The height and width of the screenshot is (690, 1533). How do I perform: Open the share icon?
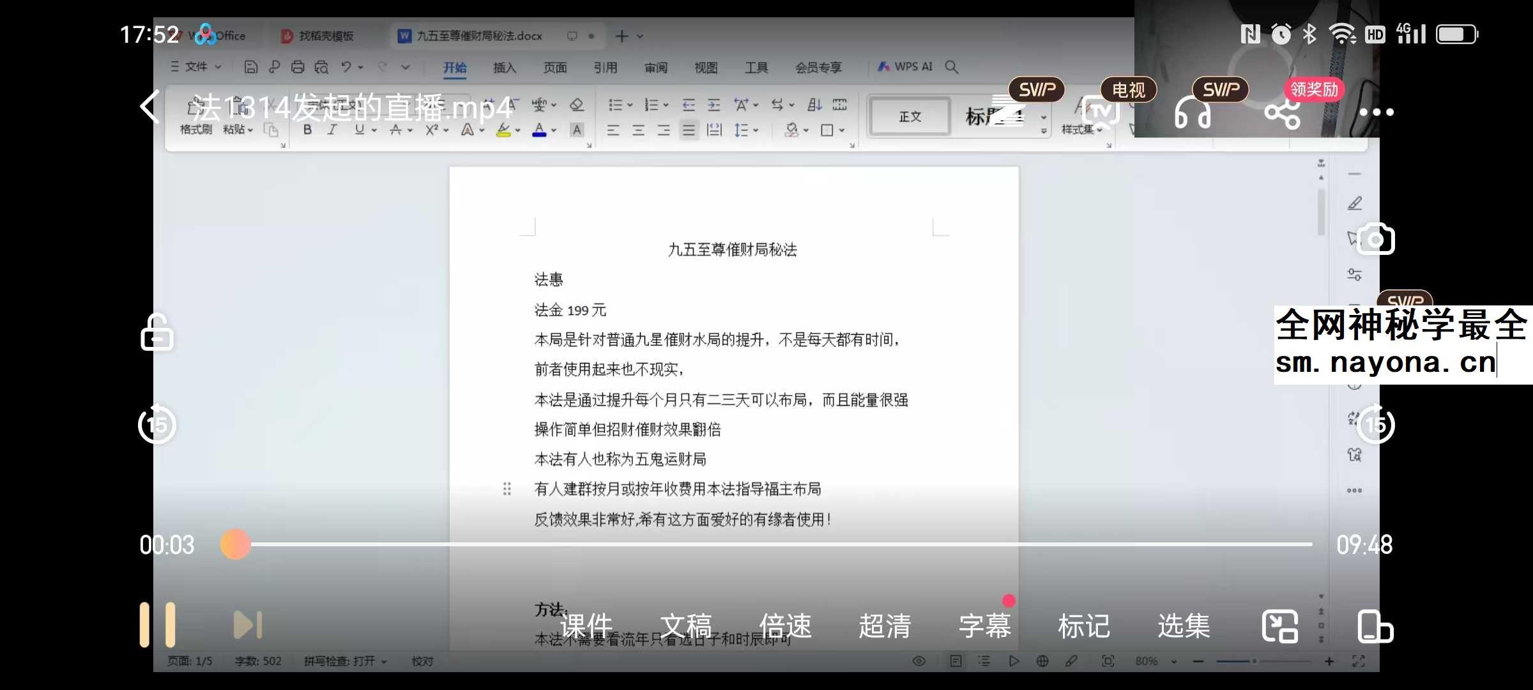1282,114
